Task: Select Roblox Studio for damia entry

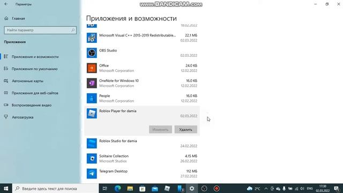Action: click(x=142, y=143)
